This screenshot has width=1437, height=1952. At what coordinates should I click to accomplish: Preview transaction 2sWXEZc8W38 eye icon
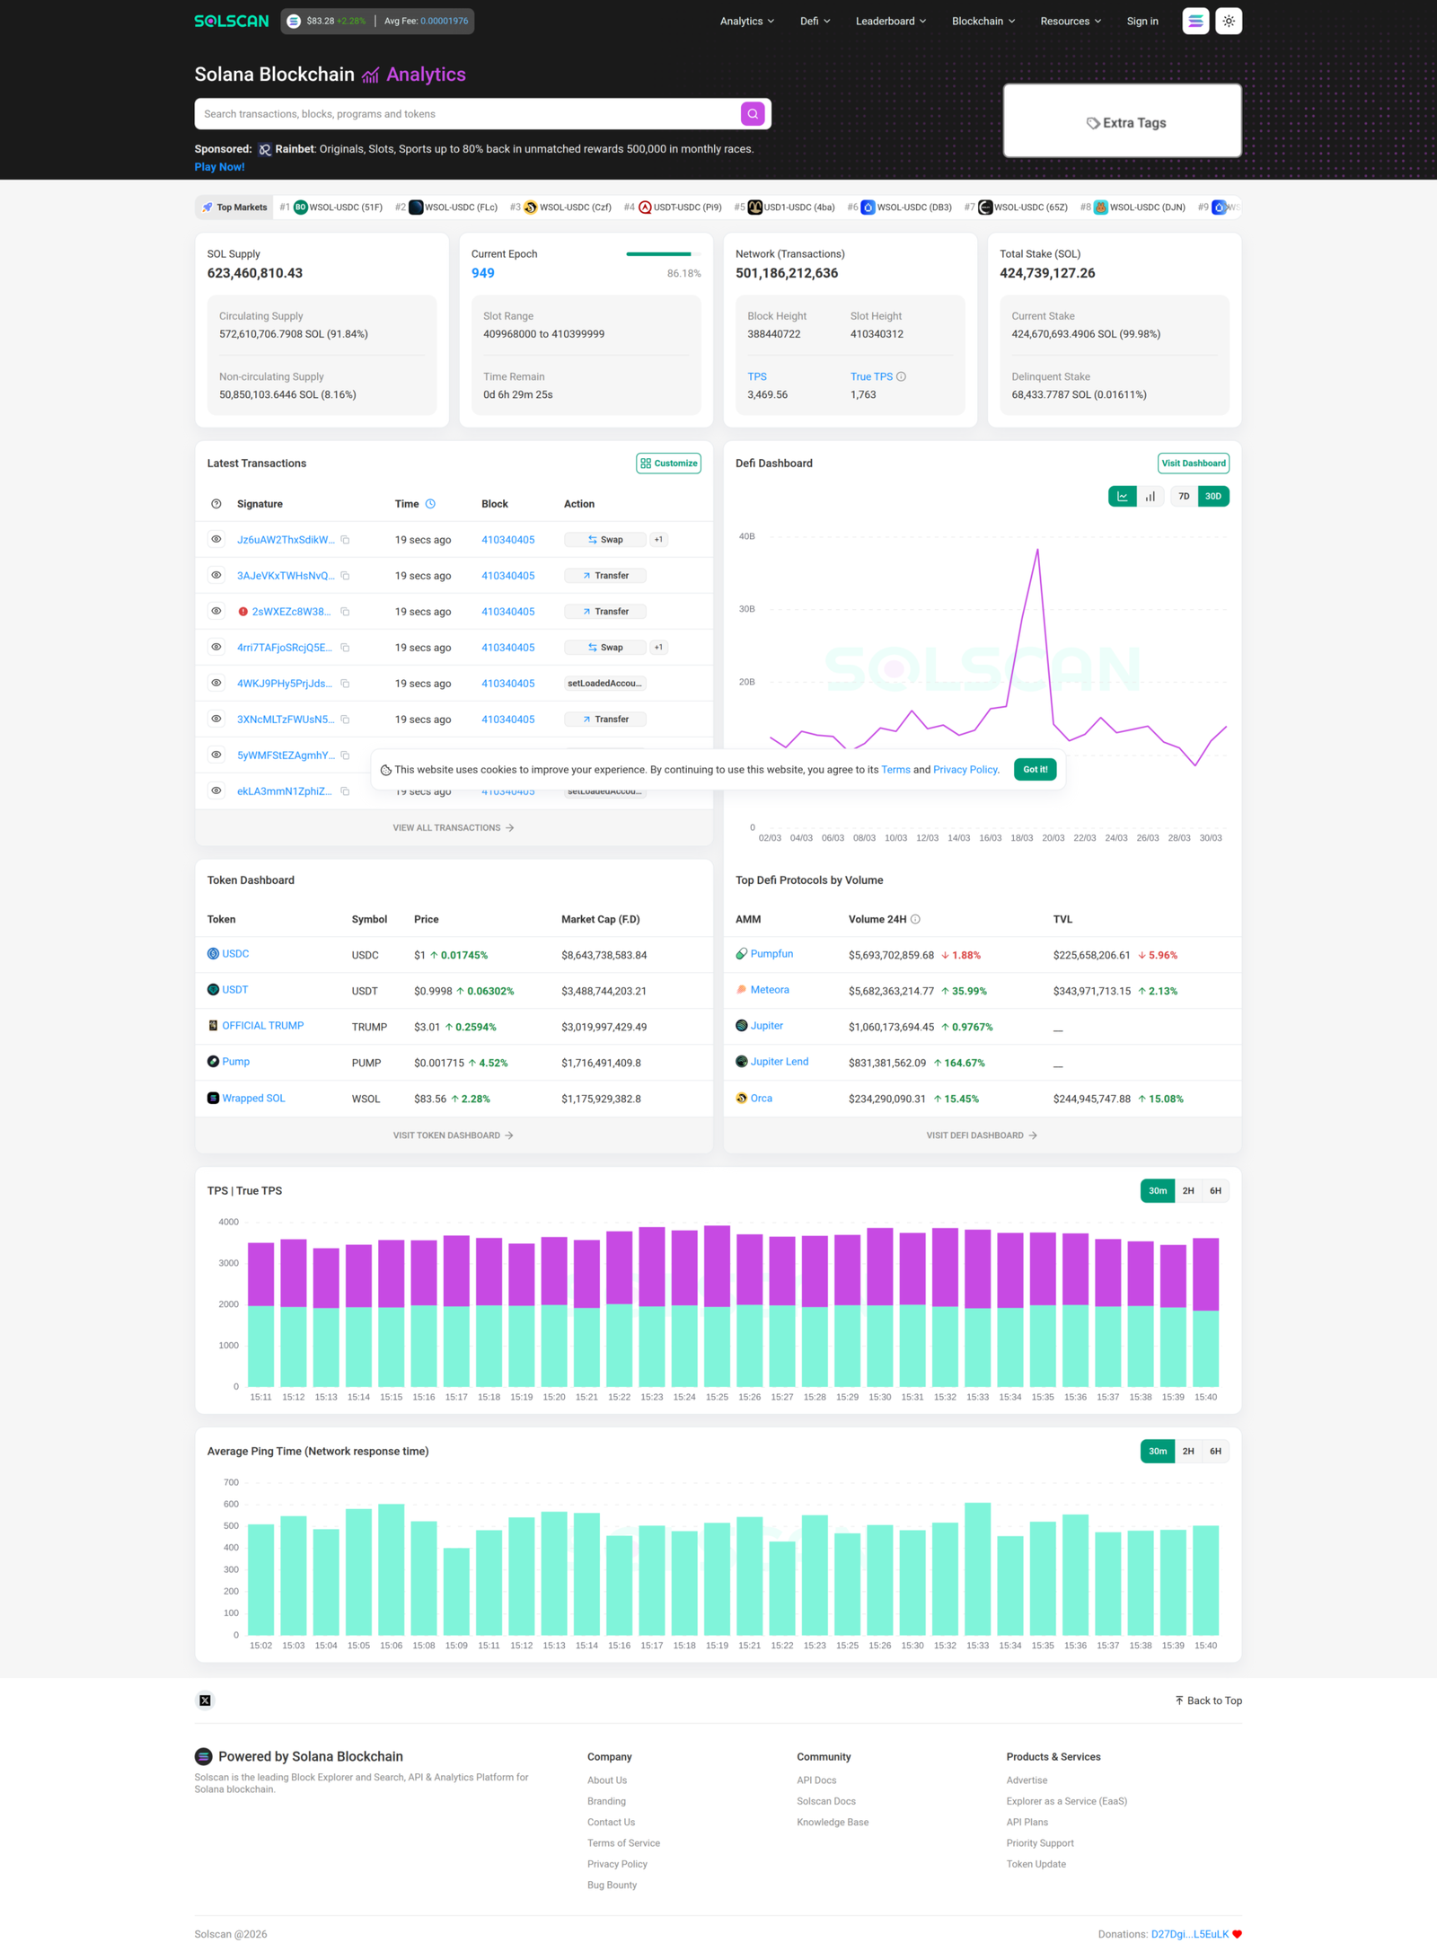216,611
